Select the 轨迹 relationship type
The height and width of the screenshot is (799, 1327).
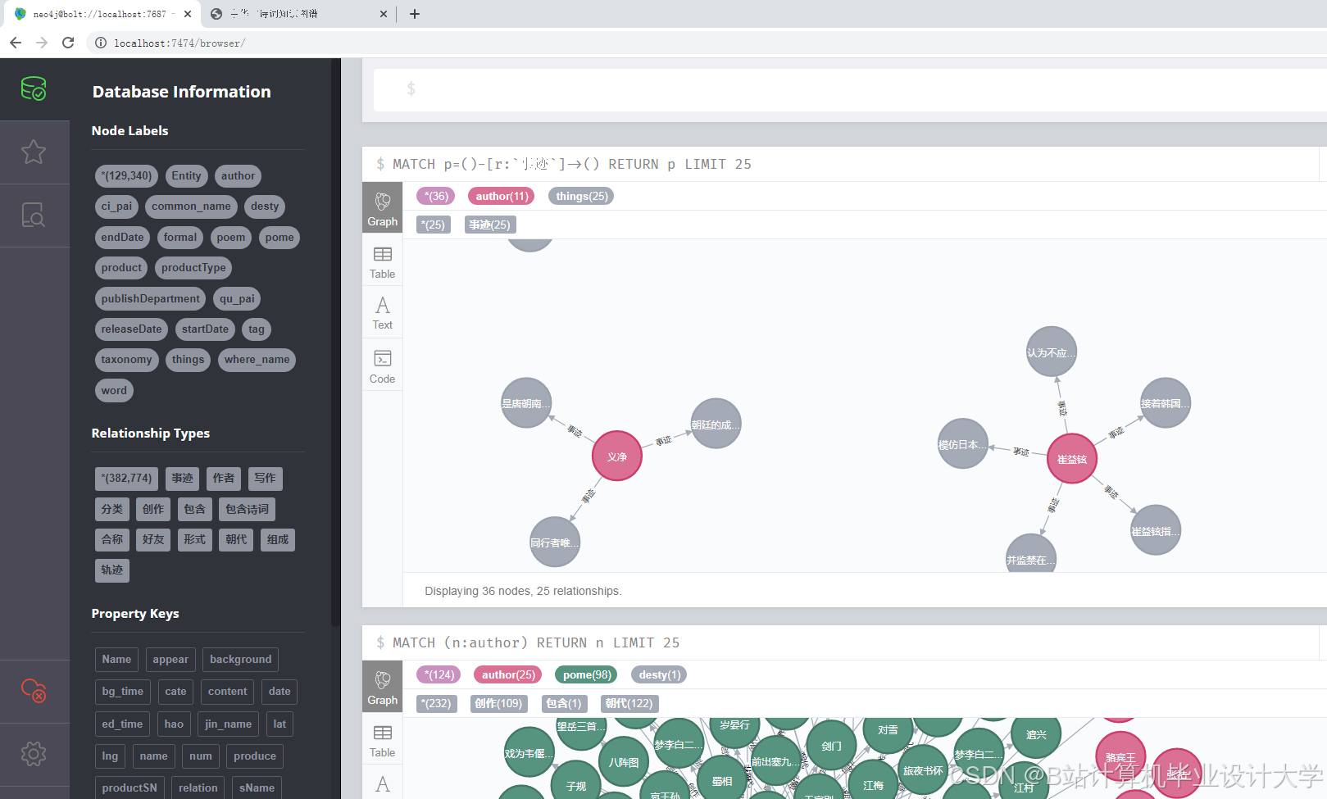tap(112, 570)
